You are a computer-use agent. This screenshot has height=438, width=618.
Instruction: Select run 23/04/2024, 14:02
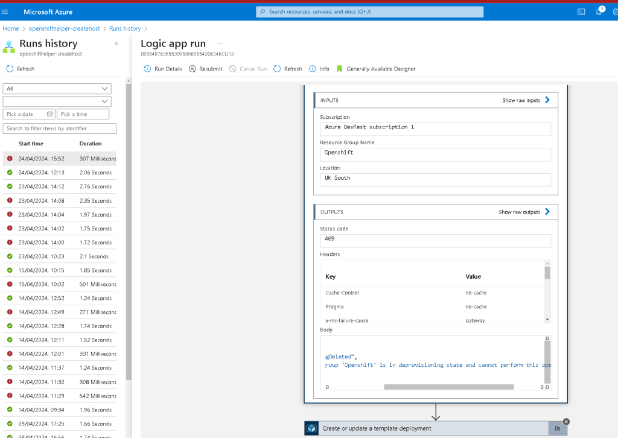tap(60, 229)
